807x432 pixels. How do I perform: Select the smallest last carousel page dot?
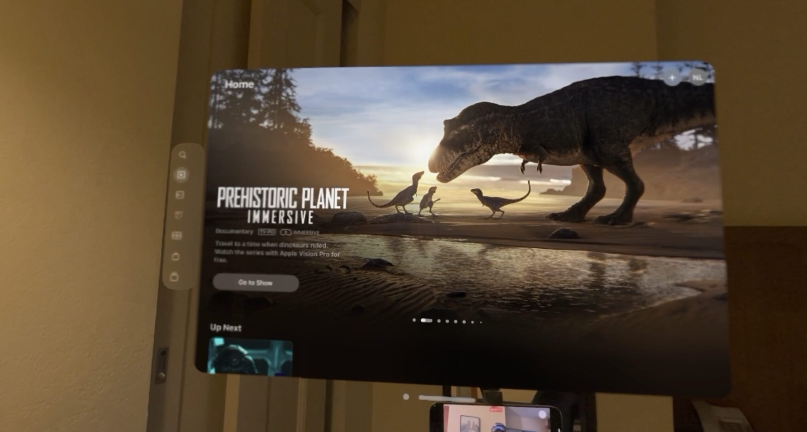tap(481, 322)
